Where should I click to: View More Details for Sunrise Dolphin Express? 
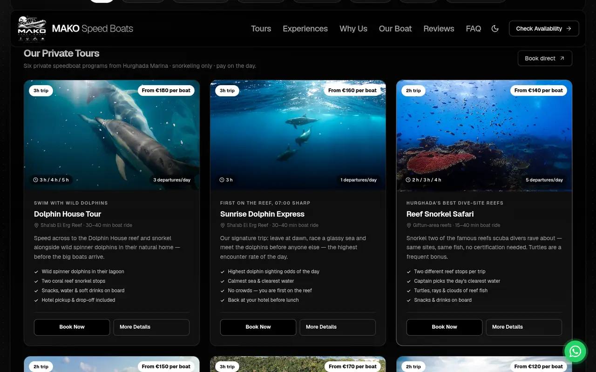338,327
